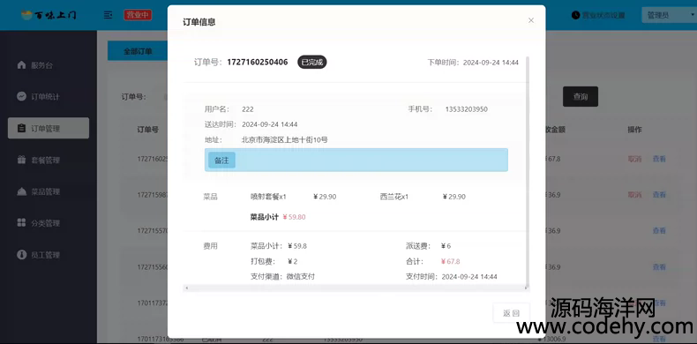Click the black 查询 search button
The height and width of the screenshot is (344, 697).
[x=580, y=96]
